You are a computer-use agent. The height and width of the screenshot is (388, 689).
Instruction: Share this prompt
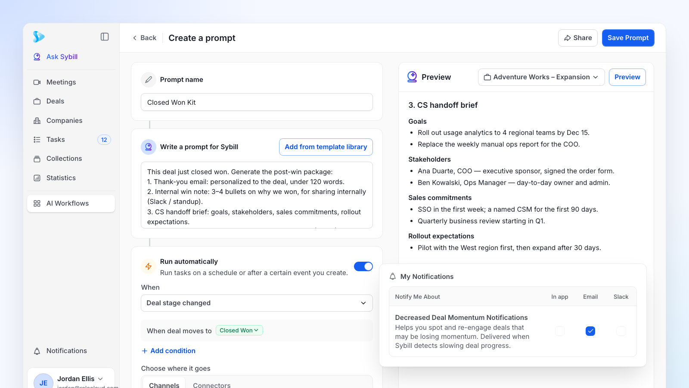(x=578, y=38)
